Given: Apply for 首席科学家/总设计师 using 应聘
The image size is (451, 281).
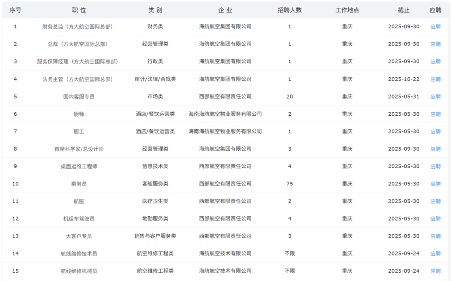Looking at the screenshot, I should pyautogui.click(x=435, y=149).
